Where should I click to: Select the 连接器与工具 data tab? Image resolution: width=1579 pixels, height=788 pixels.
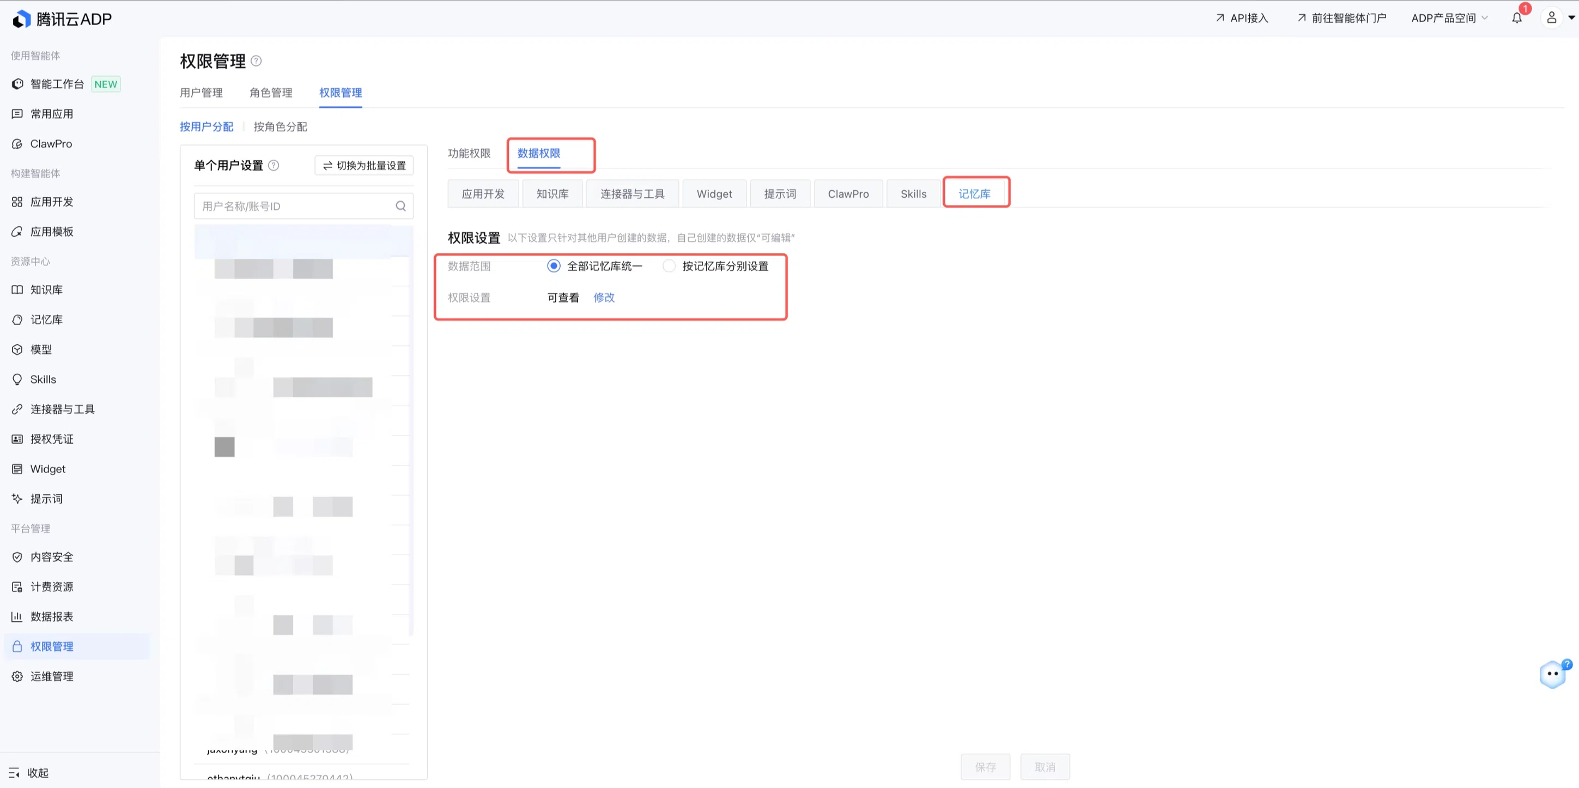pyautogui.click(x=633, y=194)
